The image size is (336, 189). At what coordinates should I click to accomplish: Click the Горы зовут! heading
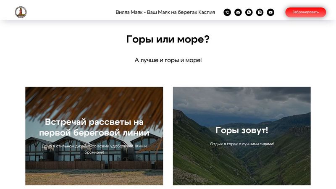pos(242,130)
